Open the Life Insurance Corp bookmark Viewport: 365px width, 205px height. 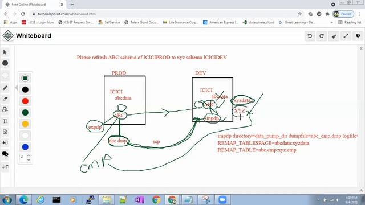(180, 23)
